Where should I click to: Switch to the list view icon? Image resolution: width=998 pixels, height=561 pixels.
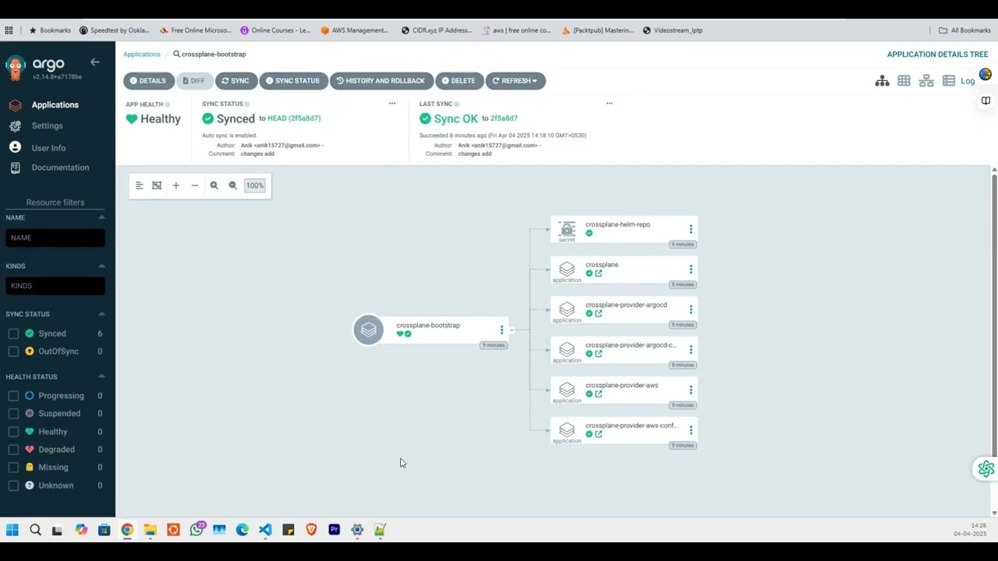pyautogui.click(x=949, y=81)
